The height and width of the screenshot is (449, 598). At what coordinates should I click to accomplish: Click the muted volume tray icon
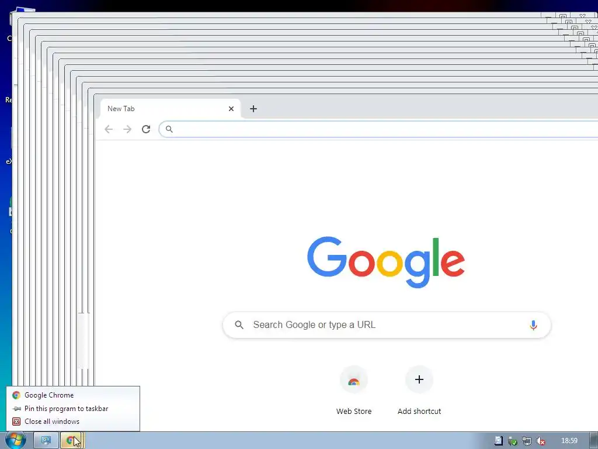(x=540, y=441)
